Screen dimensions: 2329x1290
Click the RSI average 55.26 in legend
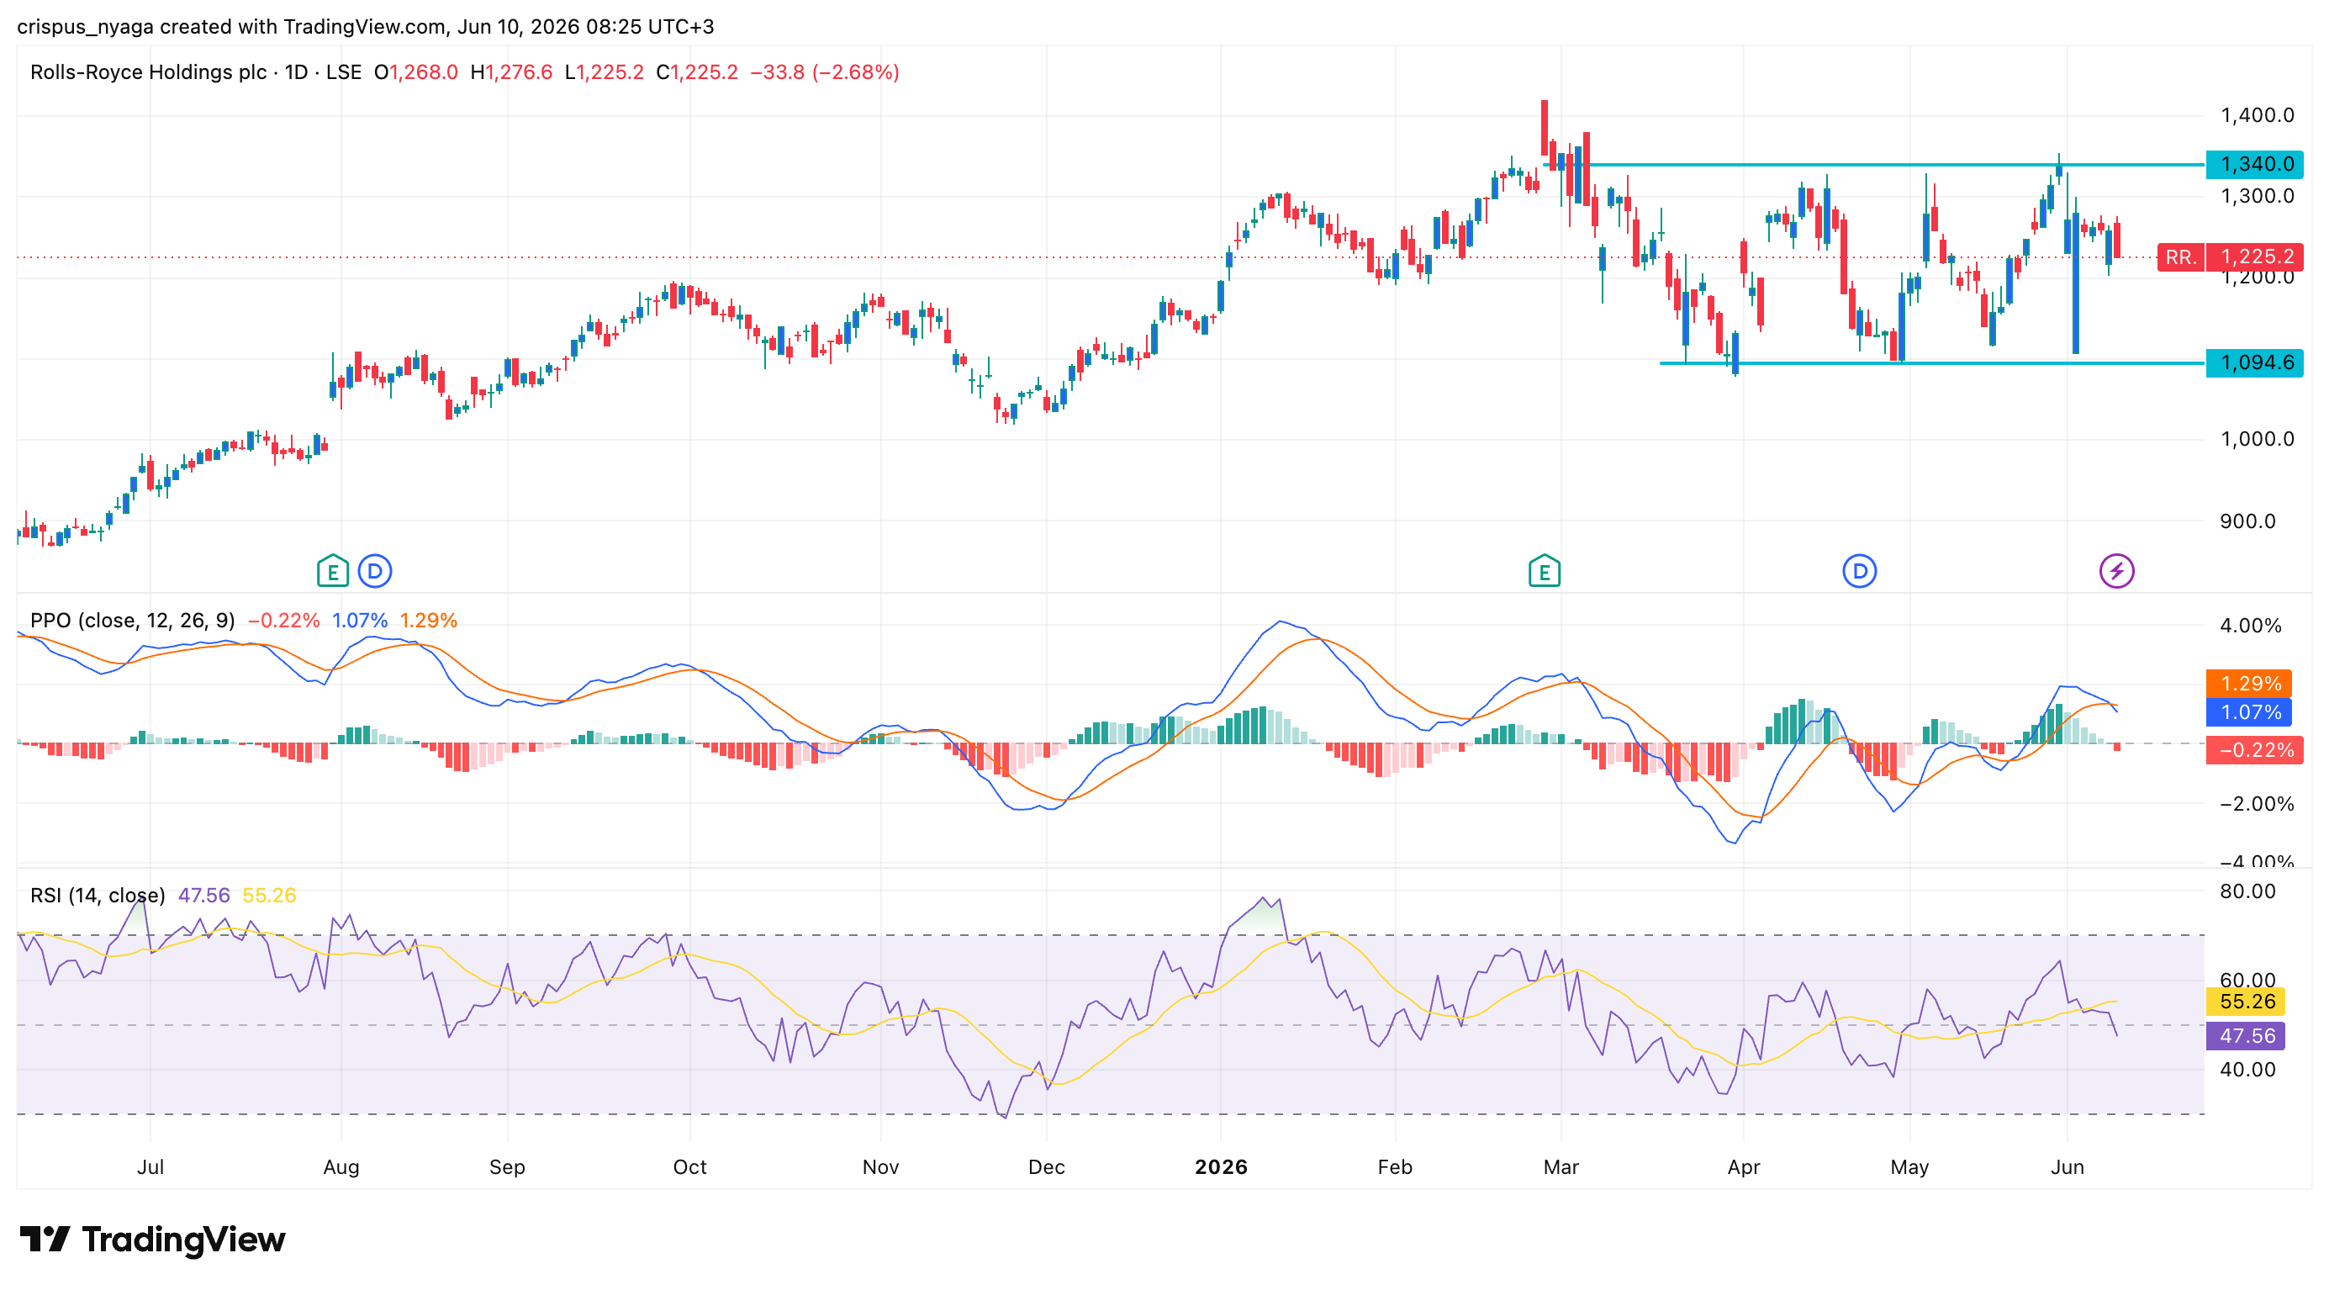click(x=268, y=895)
